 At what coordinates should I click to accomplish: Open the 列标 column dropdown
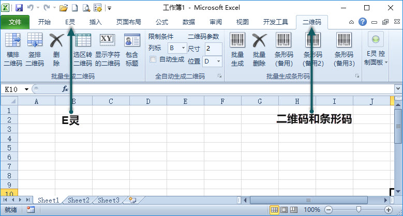(183, 48)
